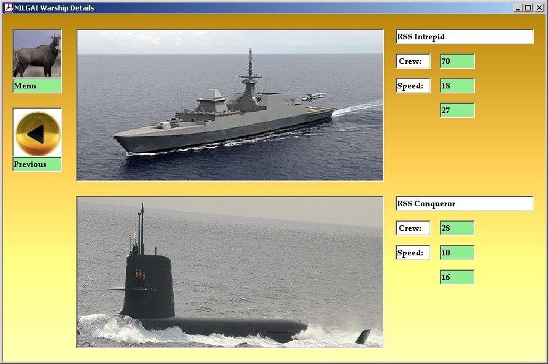Open the RSS Conqueror submarine photo
The width and height of the screenshot is (548, 364).
230,272
